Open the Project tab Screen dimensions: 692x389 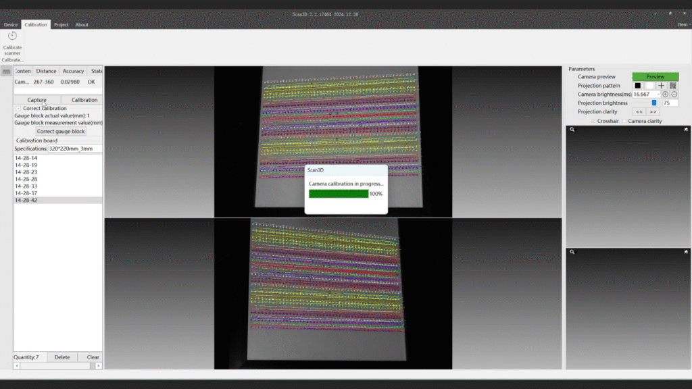point(61,25)
